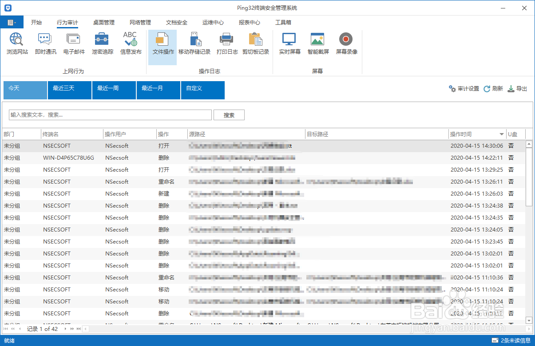
Task: Open the 打印日志 print log
Action: click(x=227, y=44)
